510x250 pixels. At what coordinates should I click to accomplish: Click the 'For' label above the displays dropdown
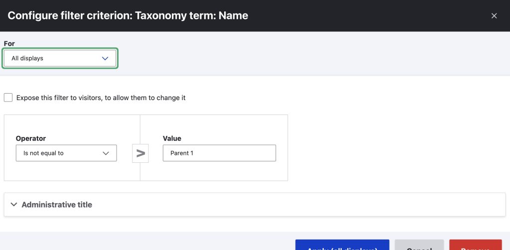(x=9, y=44)
